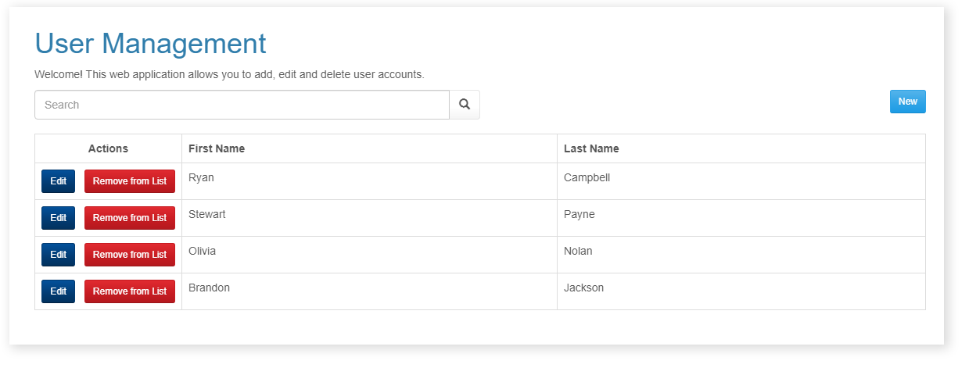Click the Olivia first name cell
Image resolution: width=976 pixels, height=368 pixels.
tap(202, 251)
